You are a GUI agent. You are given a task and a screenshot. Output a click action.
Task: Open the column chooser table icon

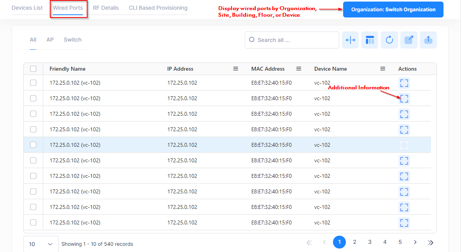[x=370, y=40]
